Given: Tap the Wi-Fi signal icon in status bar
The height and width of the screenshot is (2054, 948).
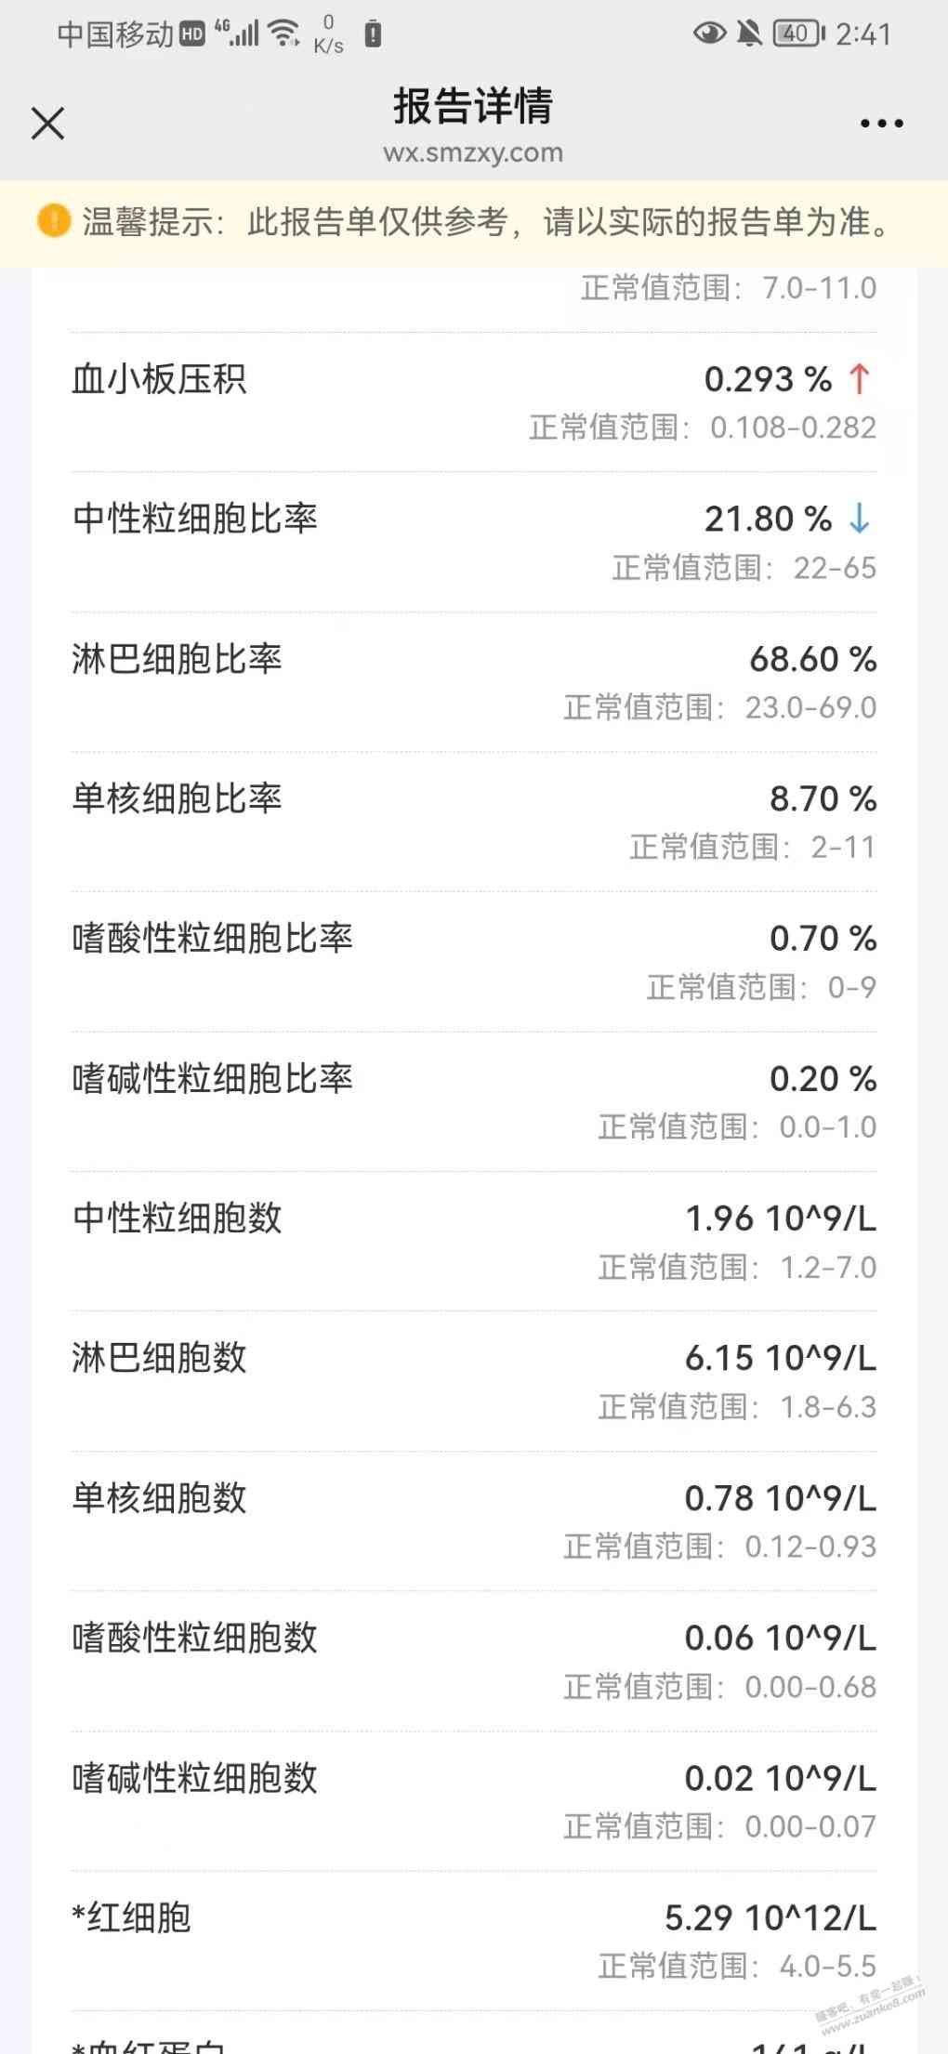Looking at the screenshot, I should click(284, 34).
